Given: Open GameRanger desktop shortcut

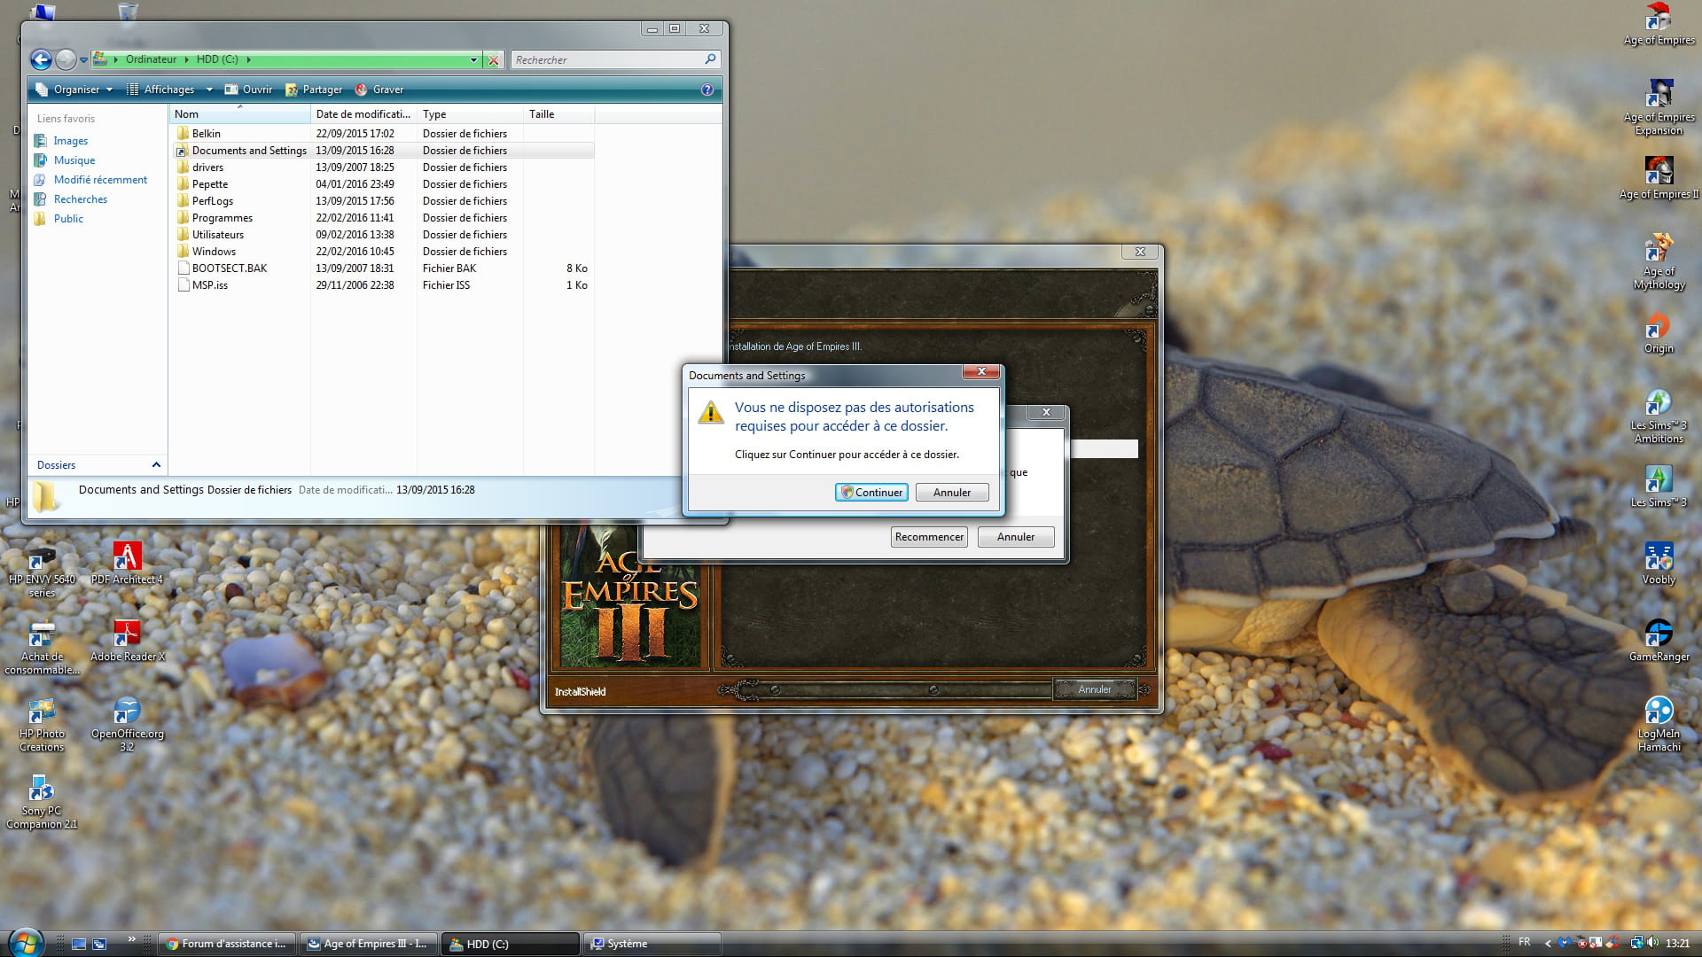Looking at the screenshot, I should (x=1659, y=640).
